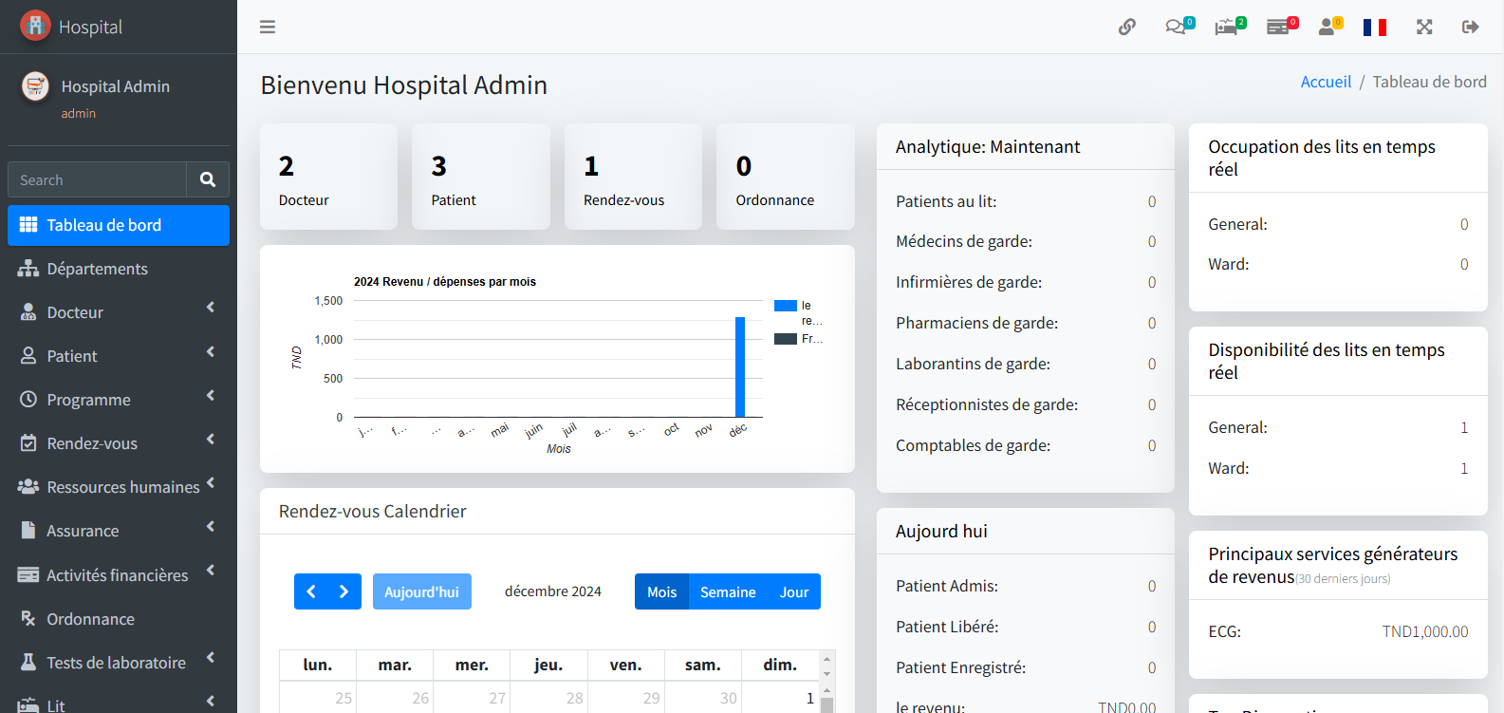This screenshot has height=713, width=1504.
Task: Click the blue December revenue bar
Action: (x=740, y=366)
